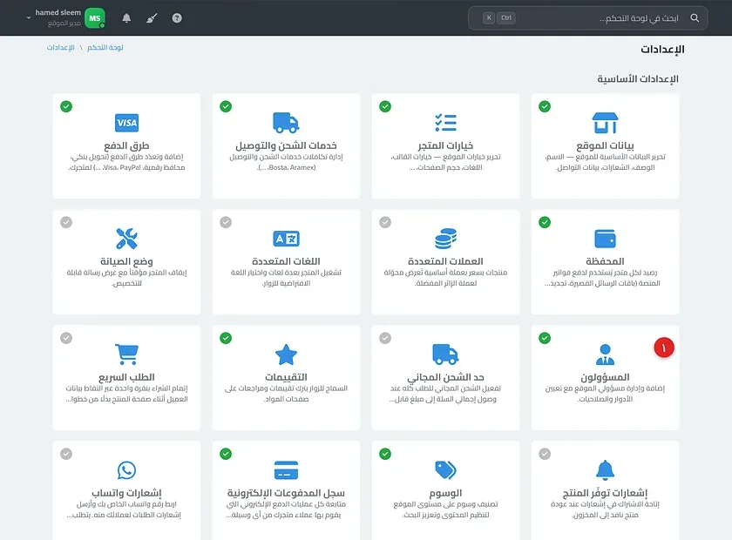Click the checklist icon for خيارات المتجر

point(445,123)
